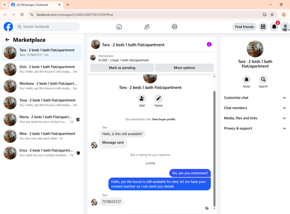Bookmark this page with star icon
The image size is (290, 214).
272,14
